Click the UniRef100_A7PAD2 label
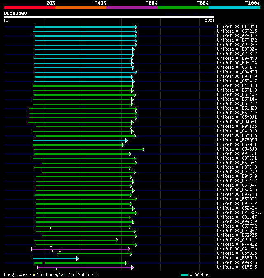Viewport: 264px width, 278px height. point(237,245)
